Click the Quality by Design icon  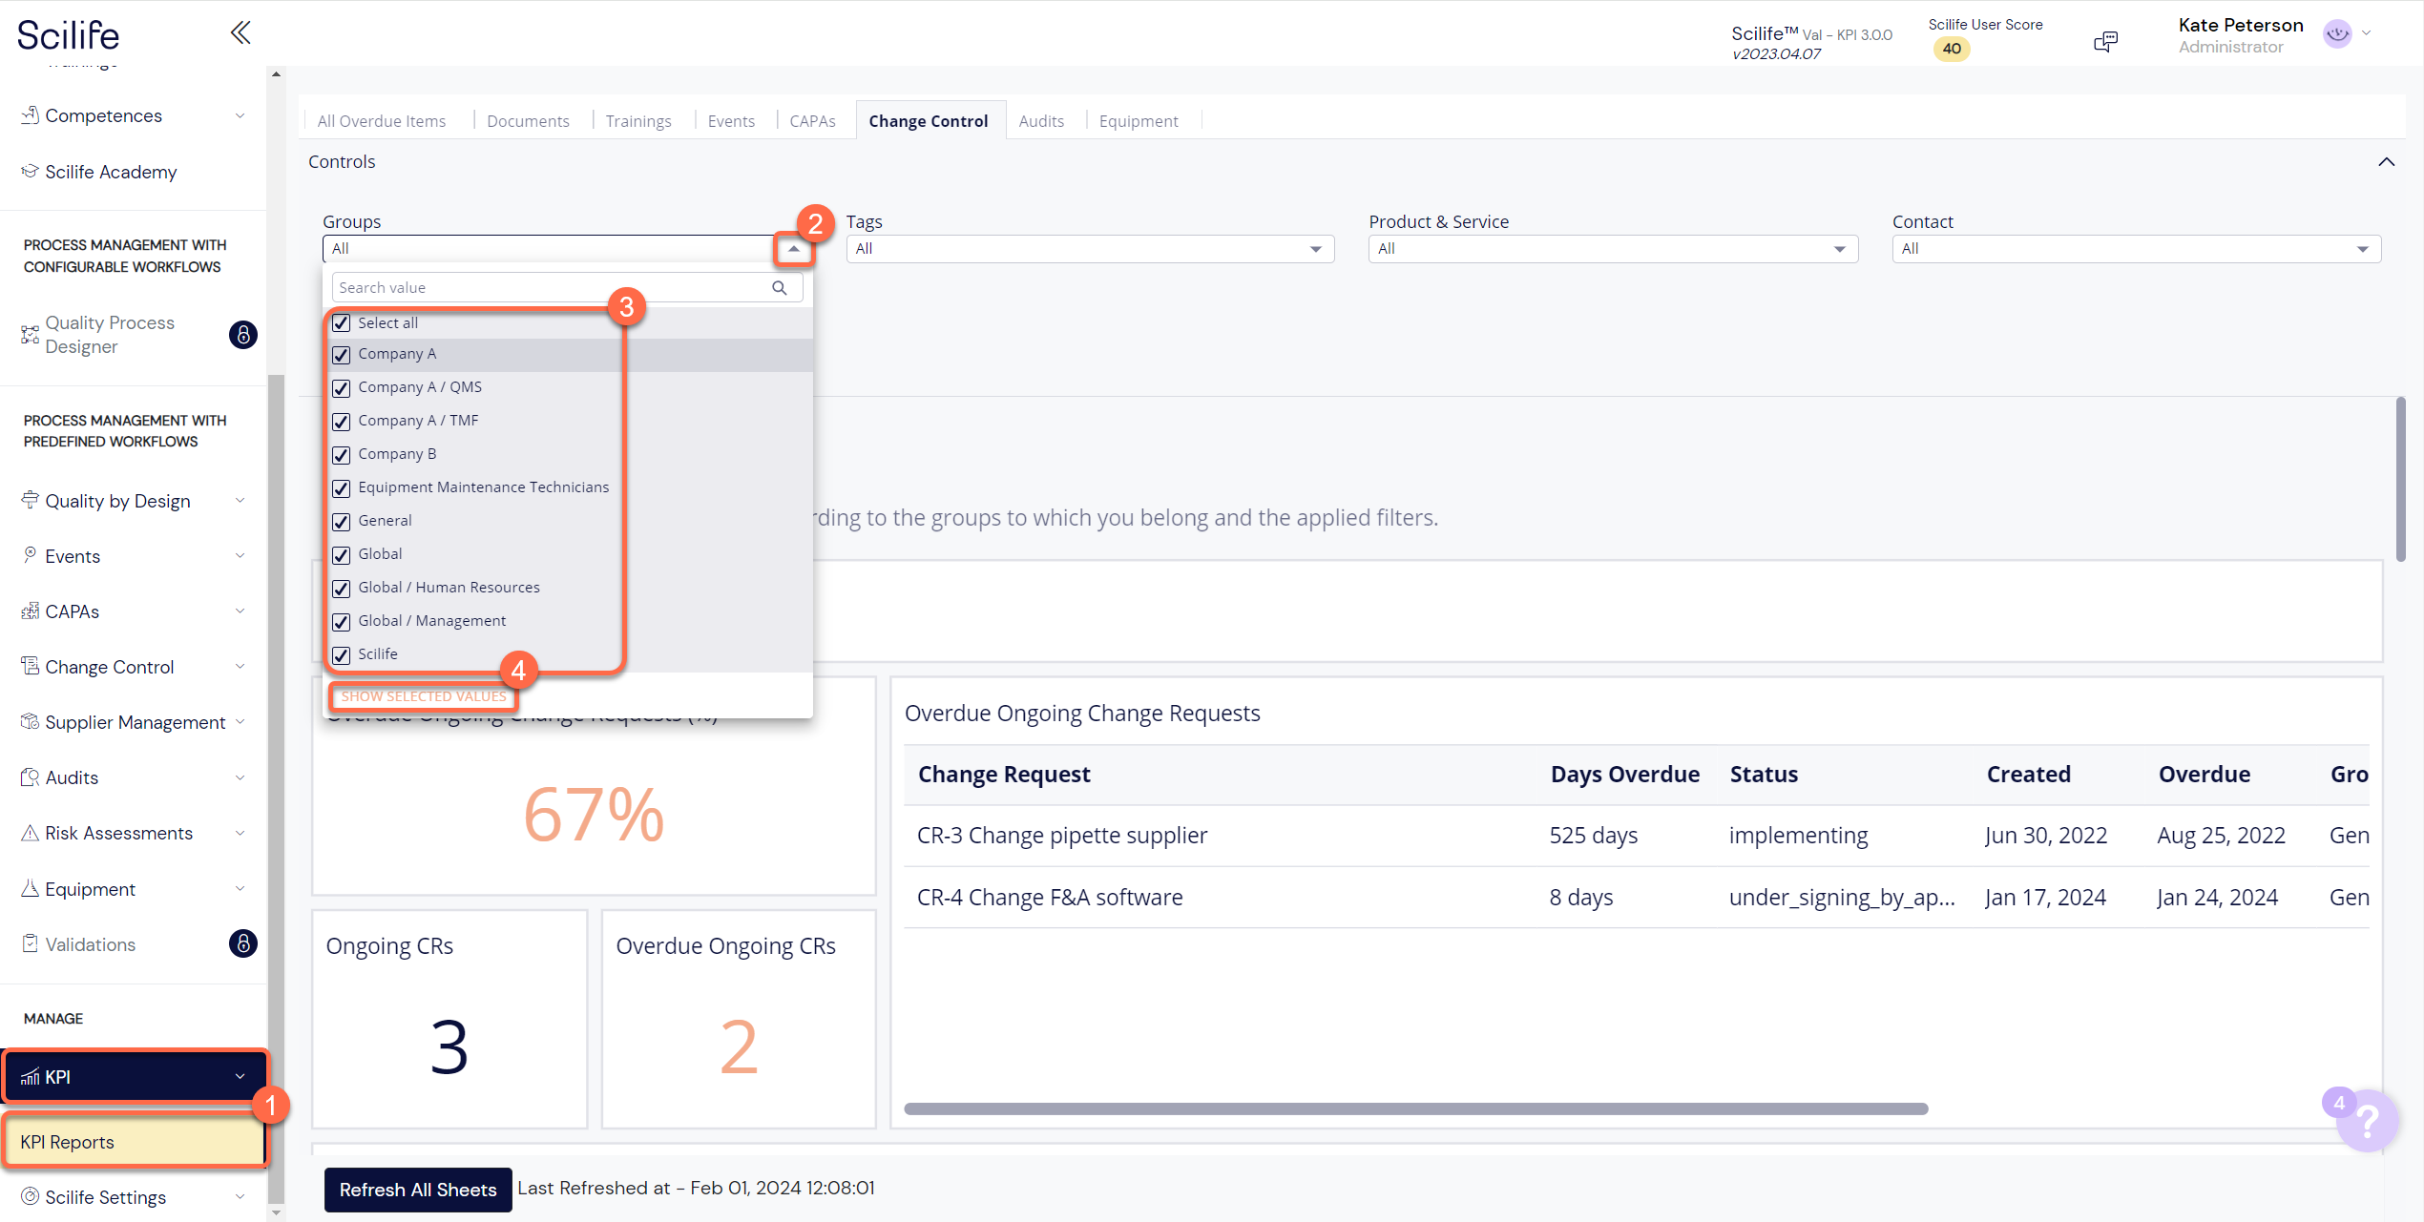[31, 500]
